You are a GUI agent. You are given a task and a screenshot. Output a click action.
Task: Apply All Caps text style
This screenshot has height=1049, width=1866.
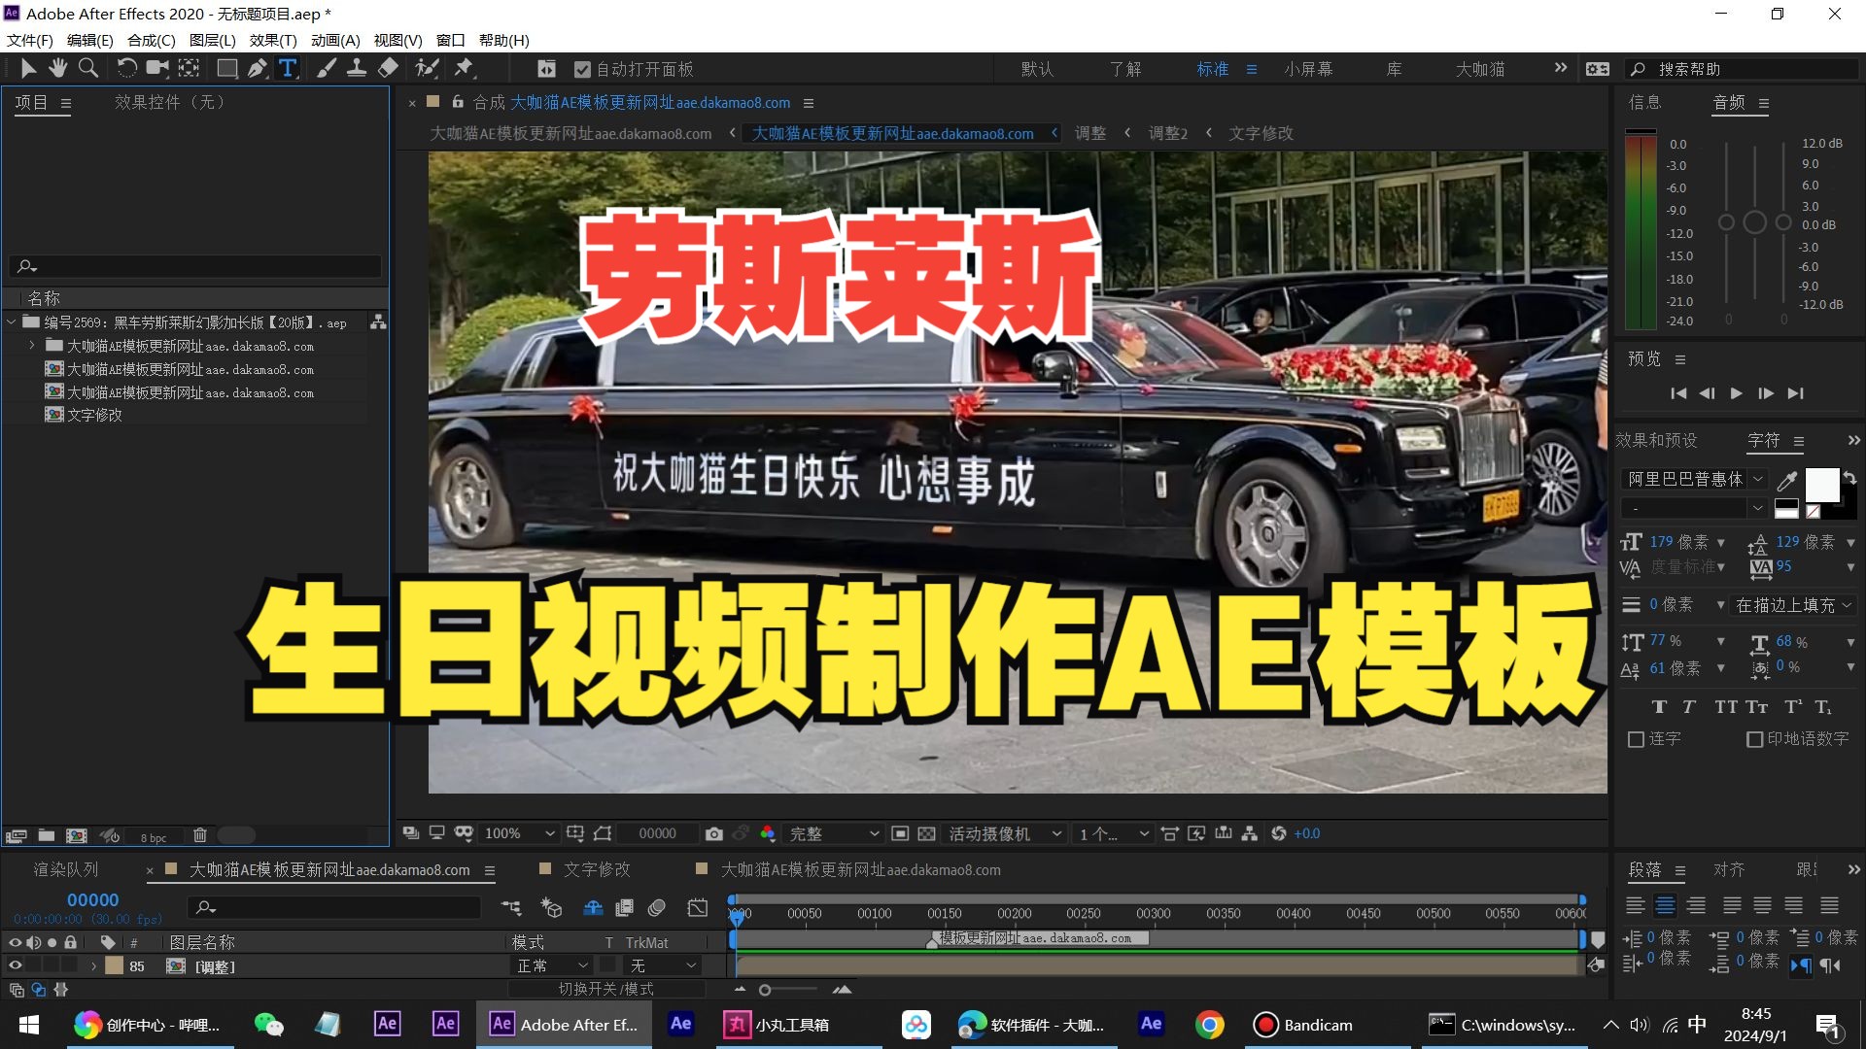[x=1726, y=707]
